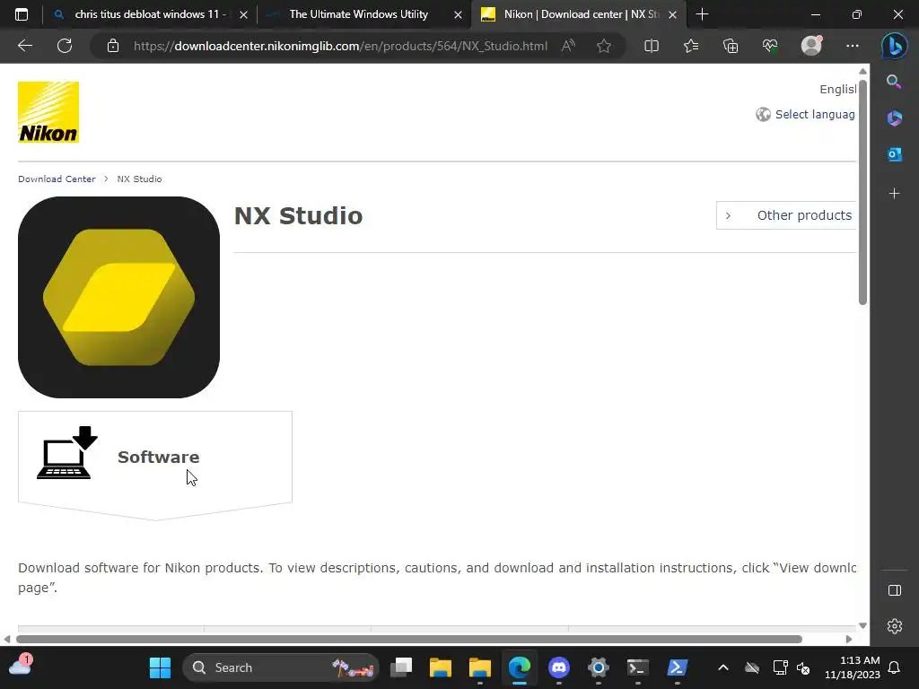Open the taskbar clock and date
Viewport: 919px width, 689px height.
pyautogui.click(x=853, y=667)
